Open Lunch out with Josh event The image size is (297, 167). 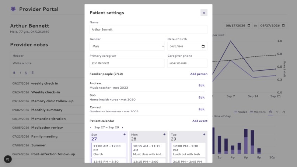click(x=188, y=150)
